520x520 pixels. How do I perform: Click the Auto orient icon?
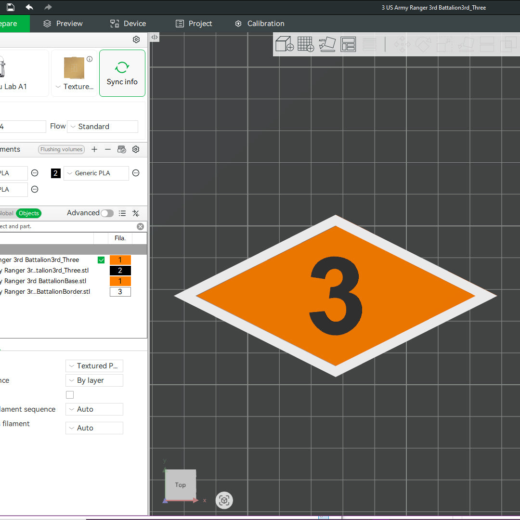pos(327,44)
